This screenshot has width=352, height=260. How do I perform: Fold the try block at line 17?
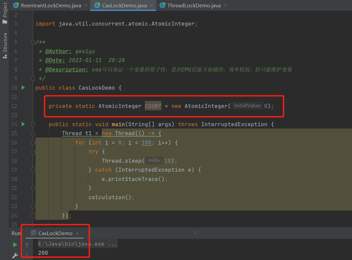click(33, 152)
